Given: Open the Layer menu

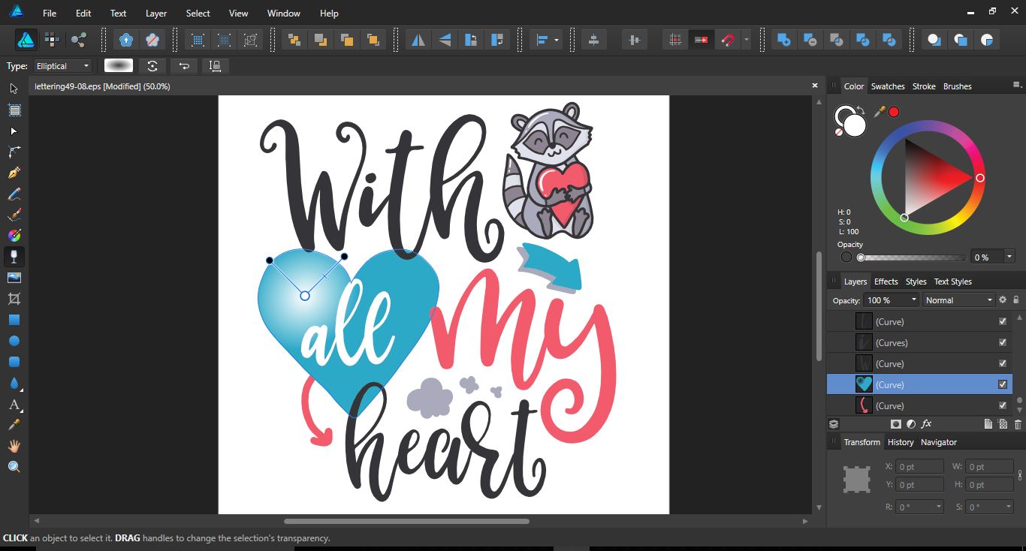Looking at the screenshot, I should tap(155, 13).
